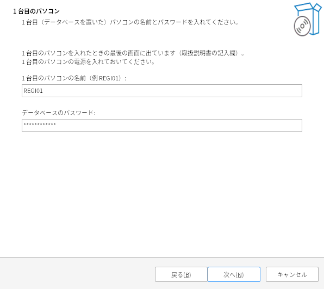Click the text 1台目のパソコンの電源を入れておいてください。
Screen dimensions: 324x289
[89, 61]
